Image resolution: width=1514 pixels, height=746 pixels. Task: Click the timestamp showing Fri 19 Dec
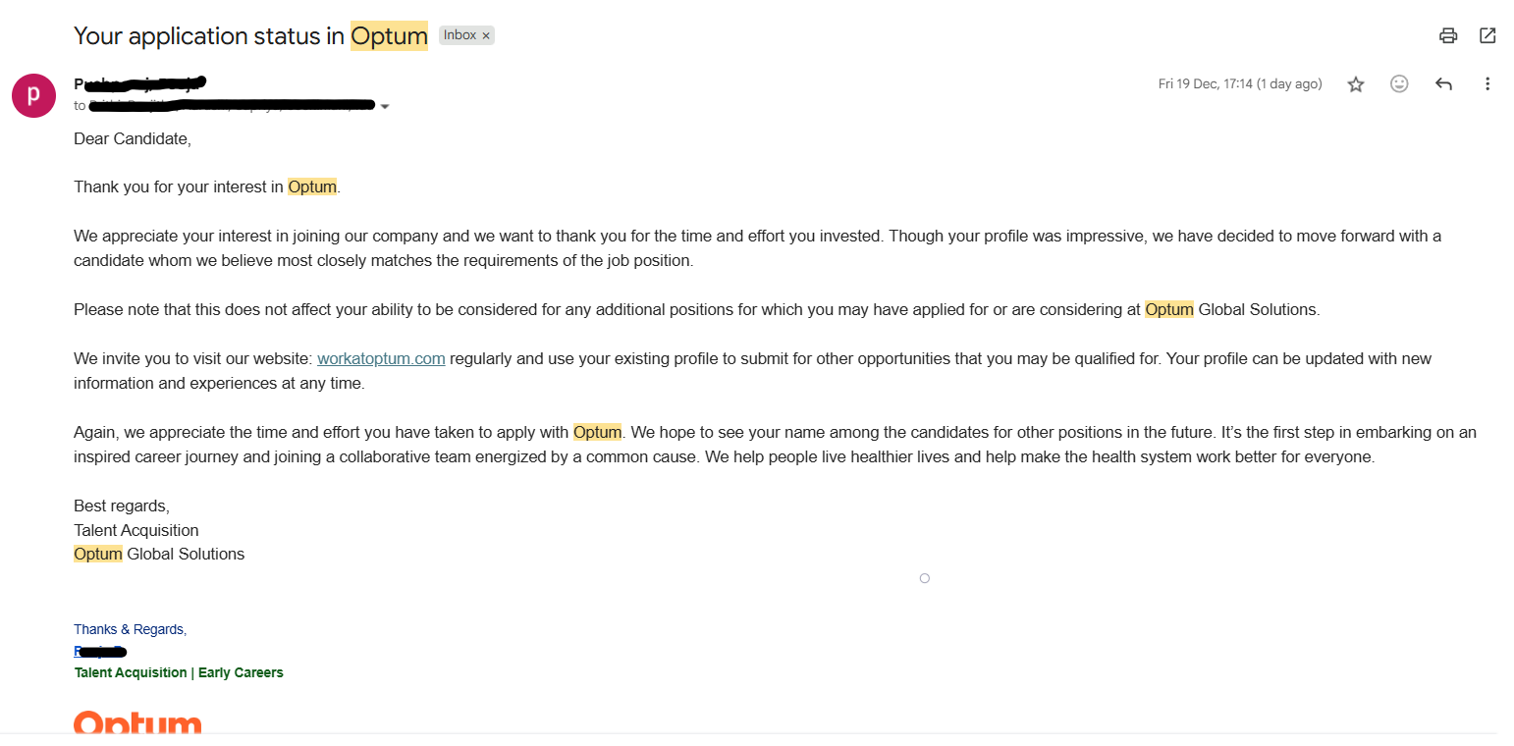[1239, 83]
